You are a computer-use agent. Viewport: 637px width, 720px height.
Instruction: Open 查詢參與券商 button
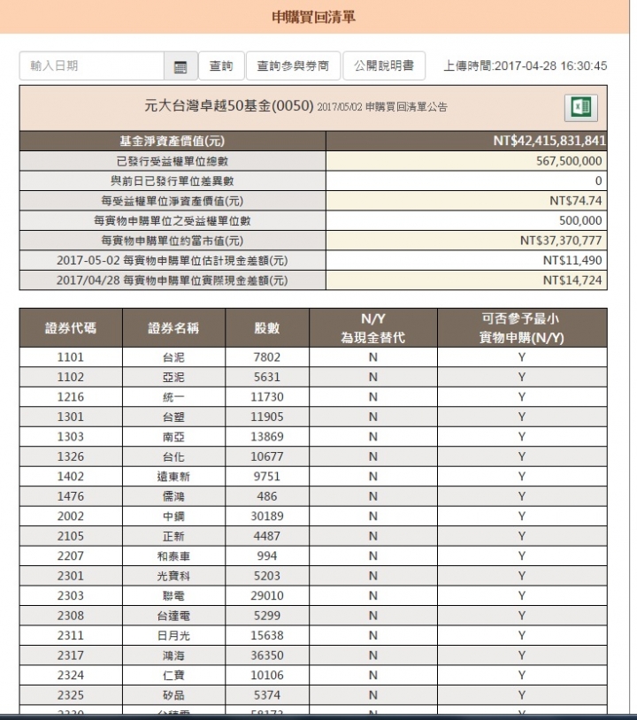click(x=293, y=66)
